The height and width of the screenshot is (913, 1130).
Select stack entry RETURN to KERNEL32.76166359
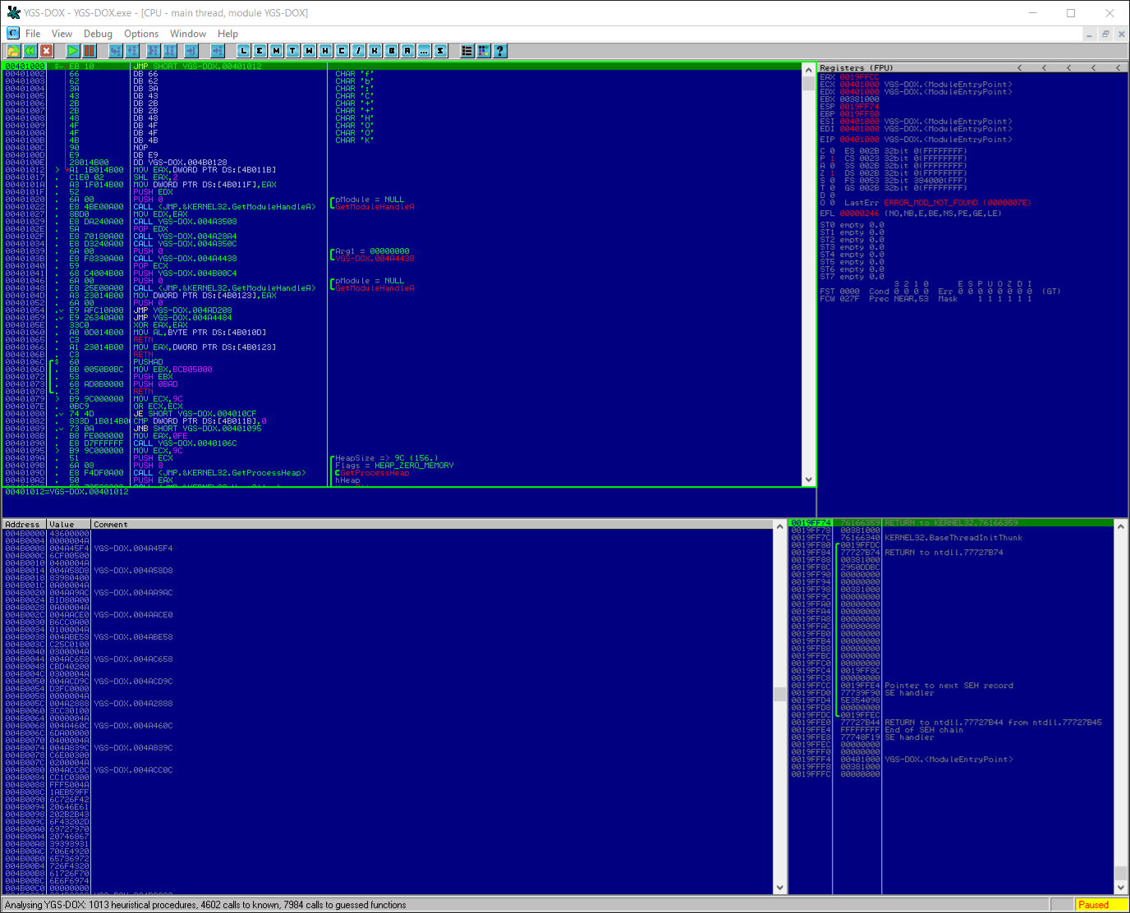pos(951,523)
